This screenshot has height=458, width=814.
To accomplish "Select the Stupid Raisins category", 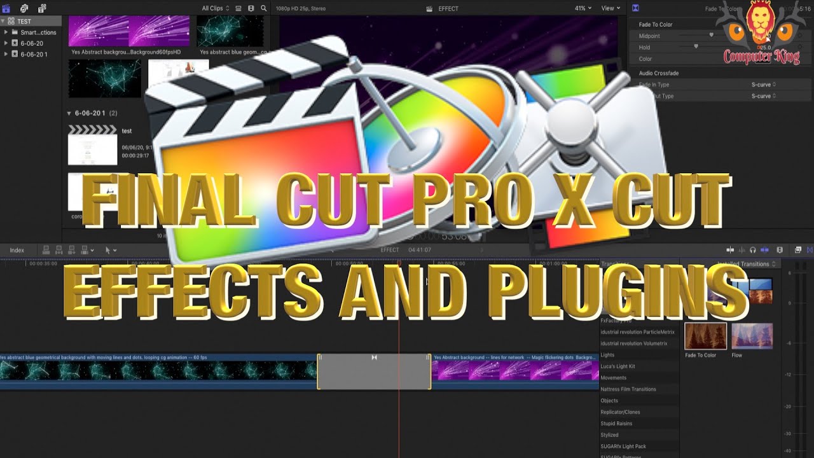I will tap(616, 424).
